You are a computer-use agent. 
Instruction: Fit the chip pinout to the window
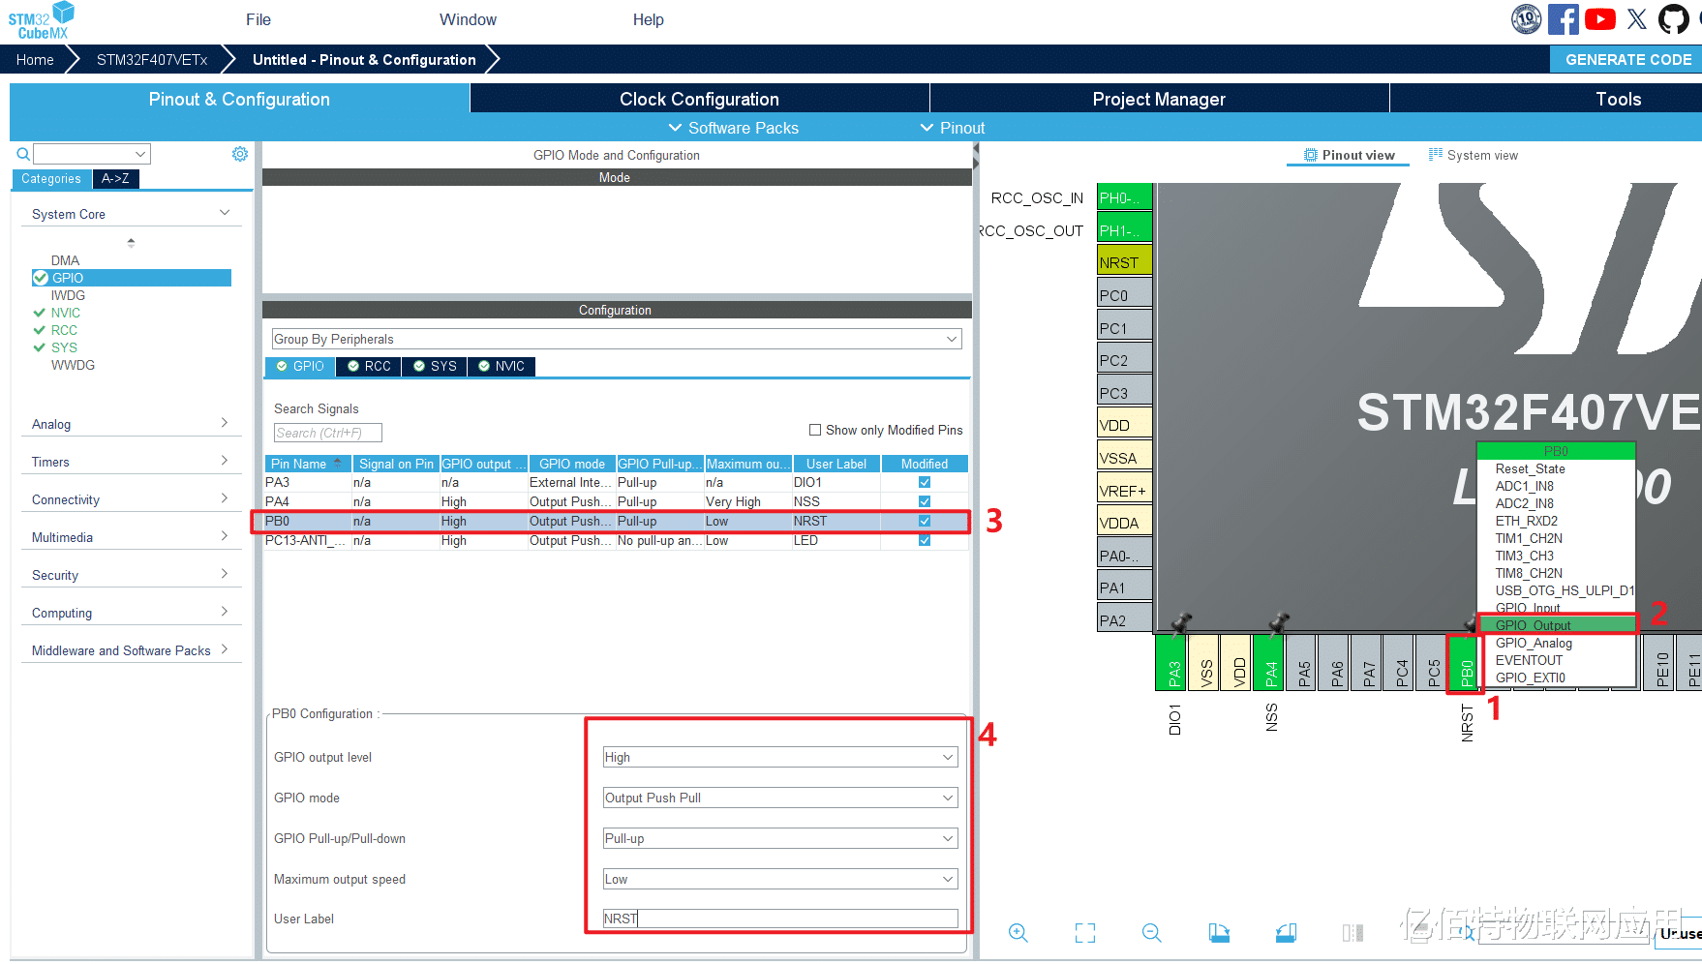point(1085,932)
